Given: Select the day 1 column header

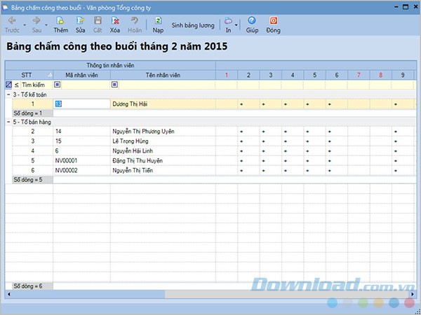Looking at the screenshot, I should coord(226,75).
